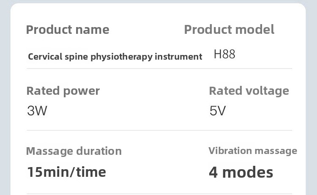Select the 15min/time duration value
Viewport: 317px width, 195px height.
pos(66,172)
